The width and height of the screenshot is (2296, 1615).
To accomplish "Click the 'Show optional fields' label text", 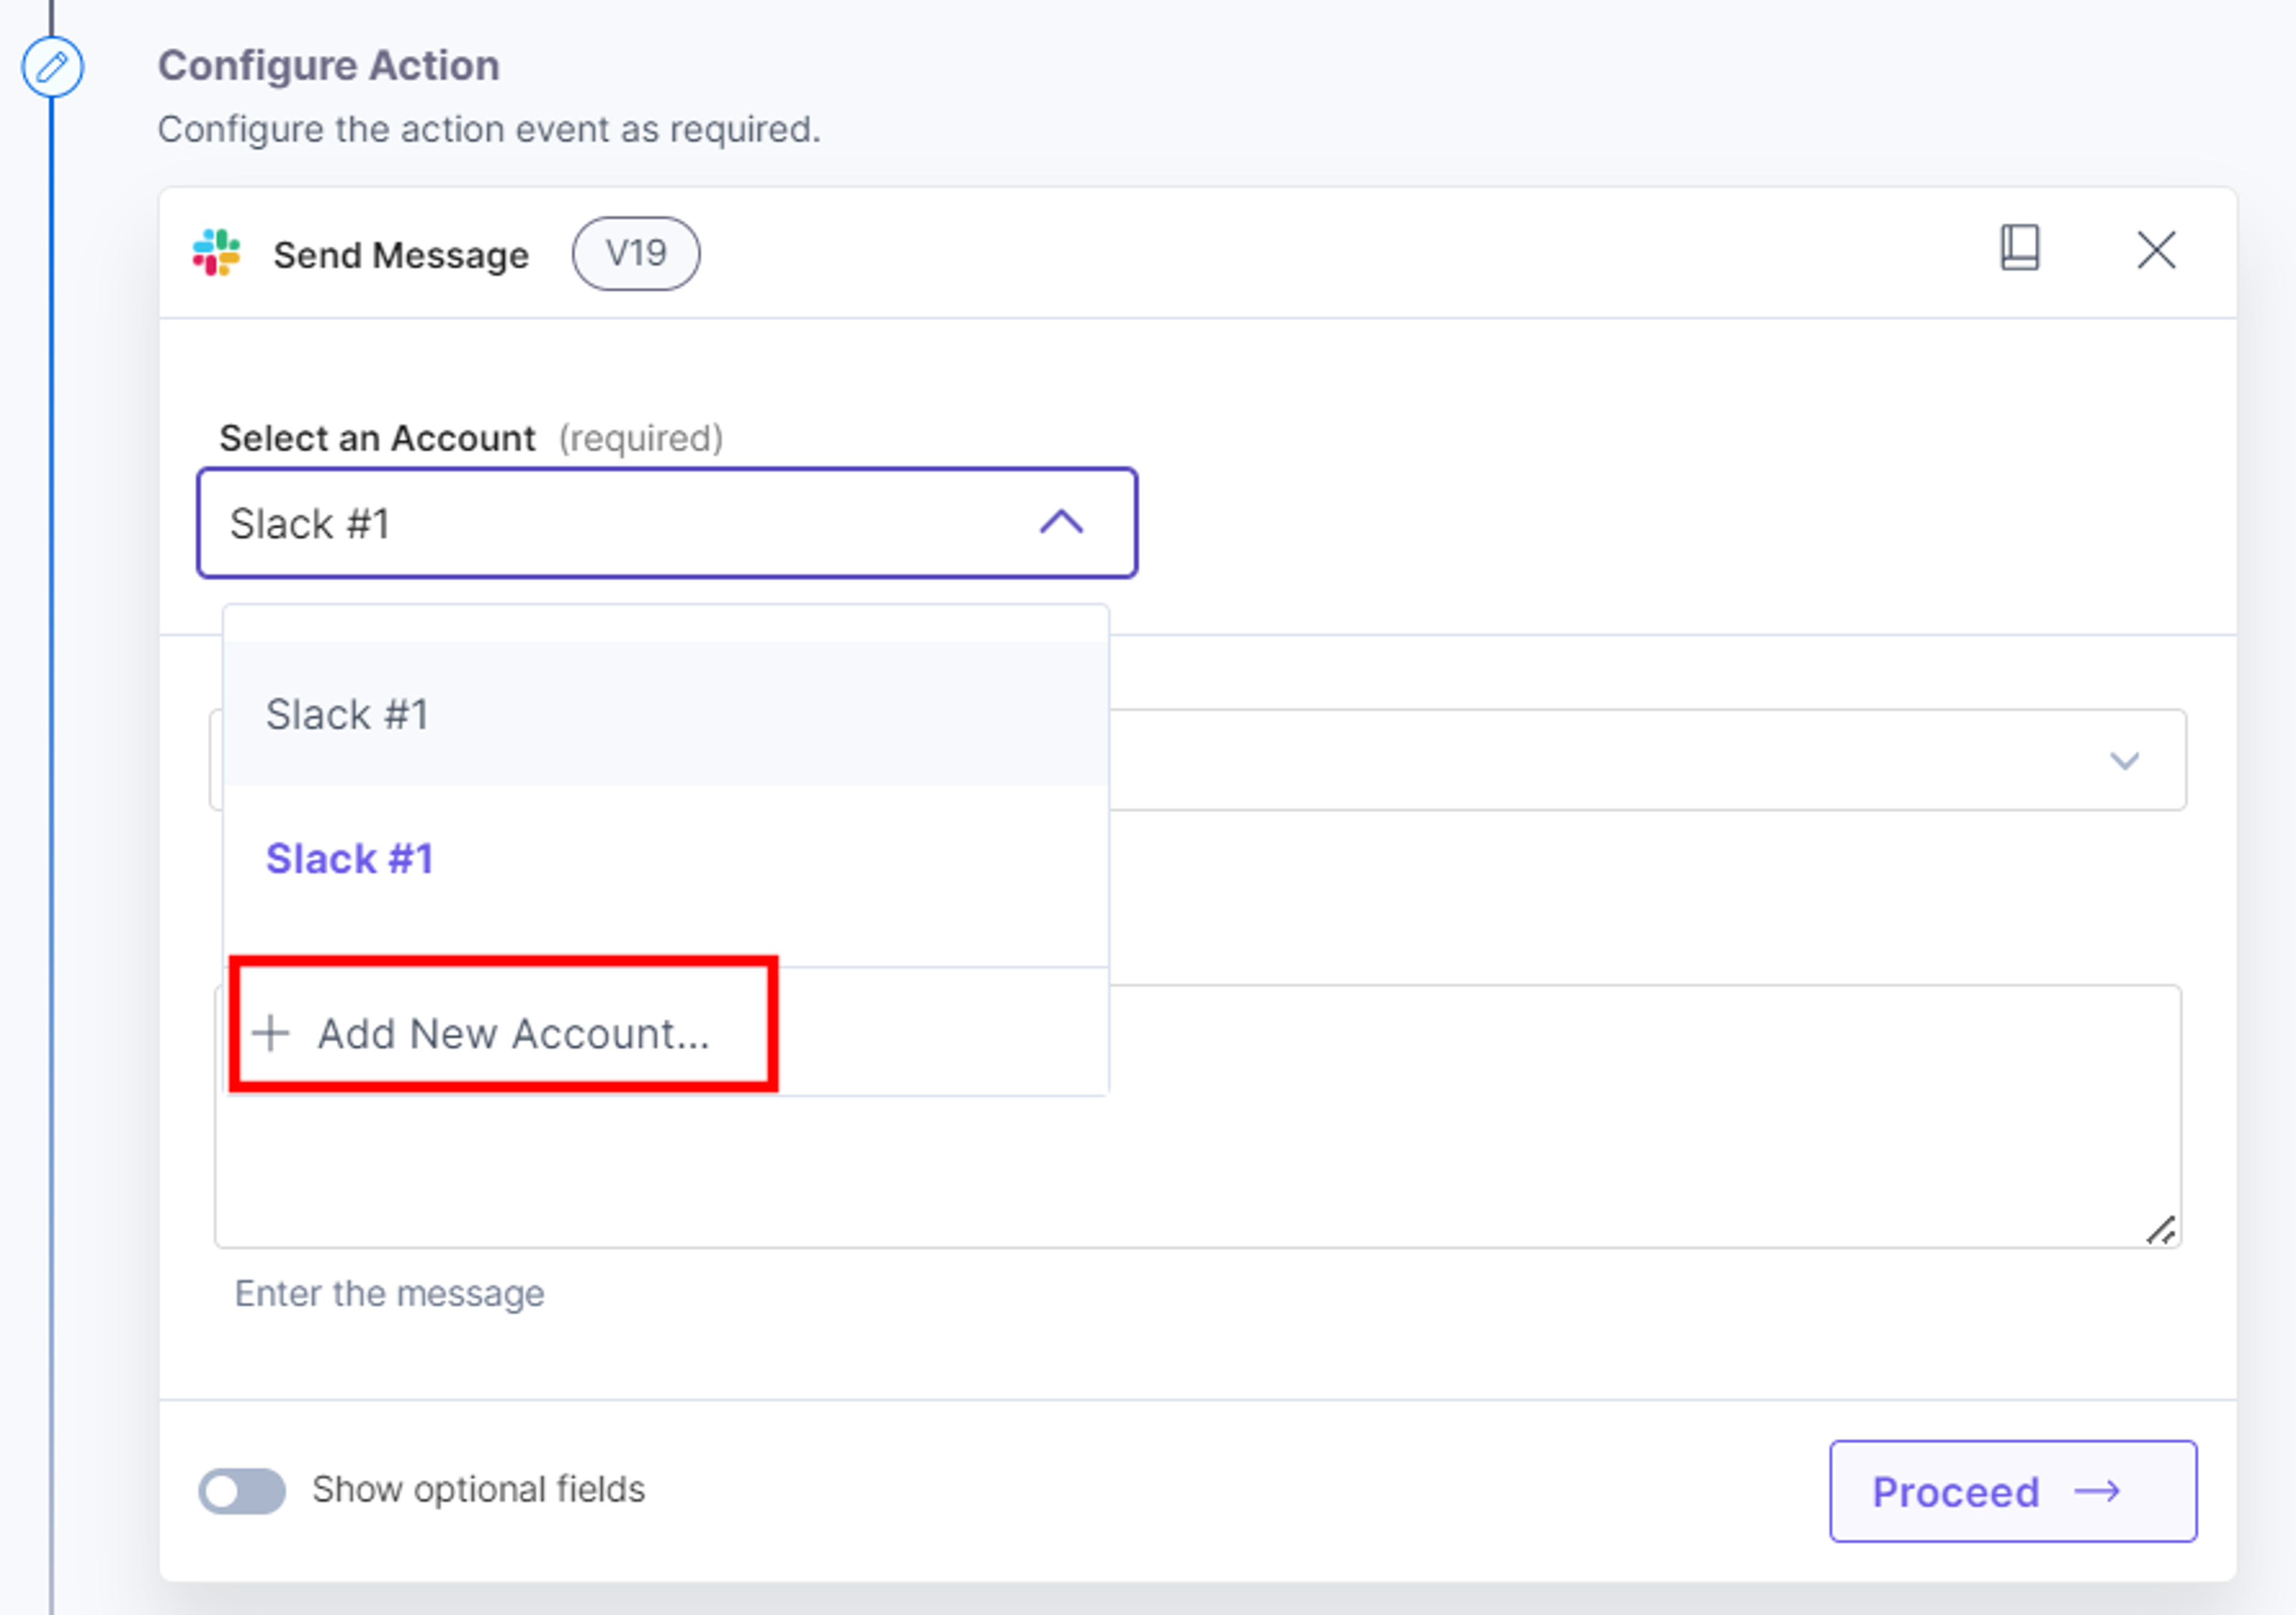I will tap(478, 1489).
